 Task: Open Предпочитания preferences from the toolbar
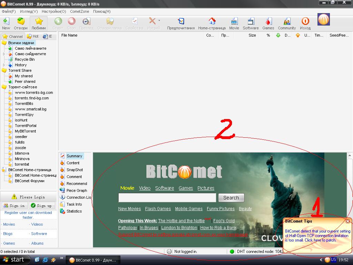coord(181,21)
